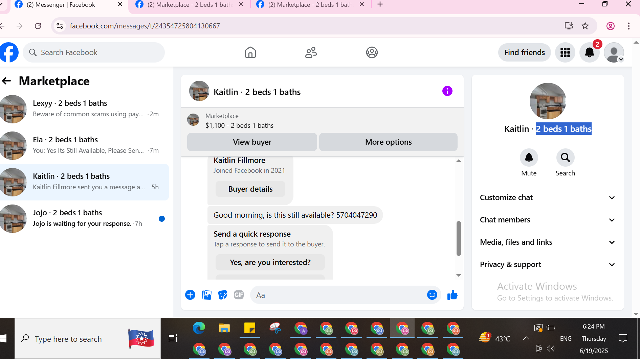Open the Ela conversation
640x359 pixels.
pos(84,146)
